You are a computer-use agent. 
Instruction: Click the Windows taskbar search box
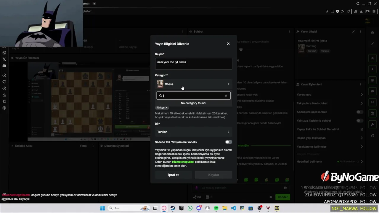tap(129, 208)
